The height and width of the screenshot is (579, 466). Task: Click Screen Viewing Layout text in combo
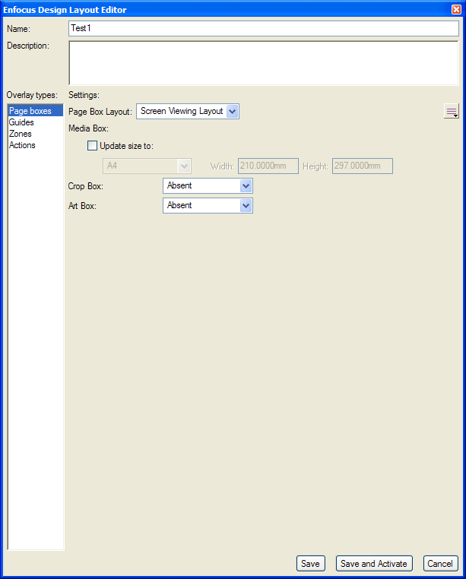pos(182,111)
